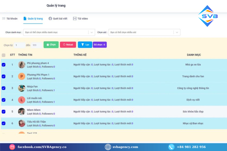Image resolution: width=227 pixels, height=151 pixels.
Task: Open the Chọn uid multi-select field
Action: click(141, 32)
